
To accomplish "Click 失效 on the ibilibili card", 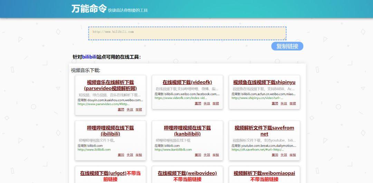I will 130,155.
